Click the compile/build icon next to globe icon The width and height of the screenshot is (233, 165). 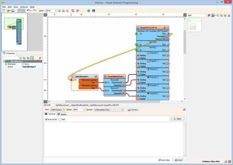94,10
